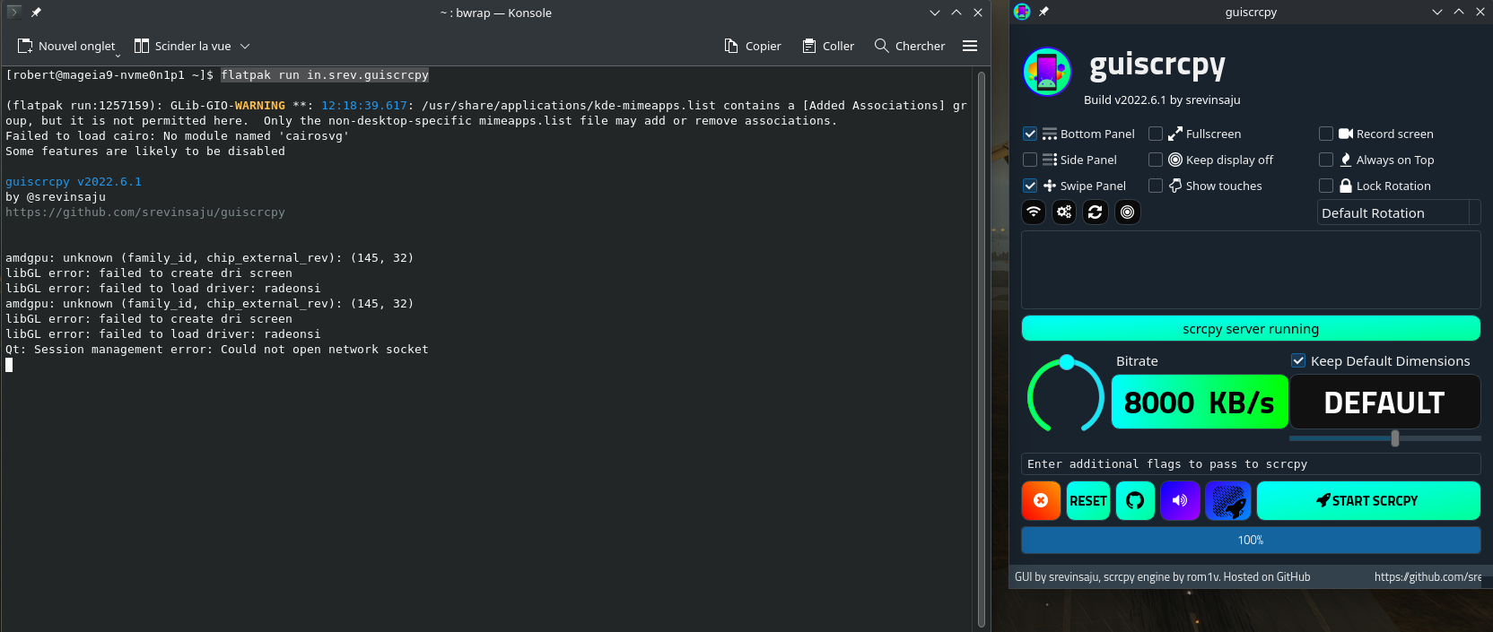Click the empty device list box

tap(1251, 270)
